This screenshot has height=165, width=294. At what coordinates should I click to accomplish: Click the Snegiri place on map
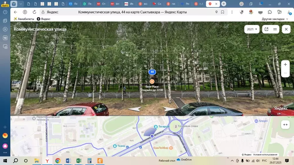tap(261, 121)
